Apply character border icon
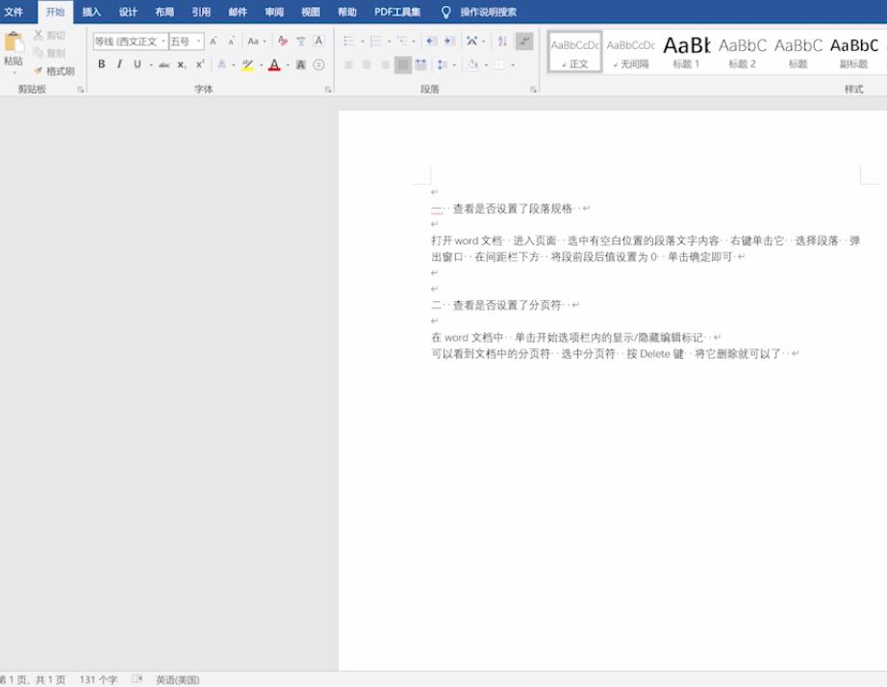Image resolution: width=887 pixels, height=687 pixels. pos(318,40)
